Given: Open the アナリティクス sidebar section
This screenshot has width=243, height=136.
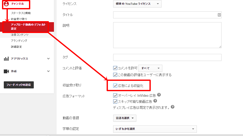Looking at the screenshot, I should tap(19, 58).
